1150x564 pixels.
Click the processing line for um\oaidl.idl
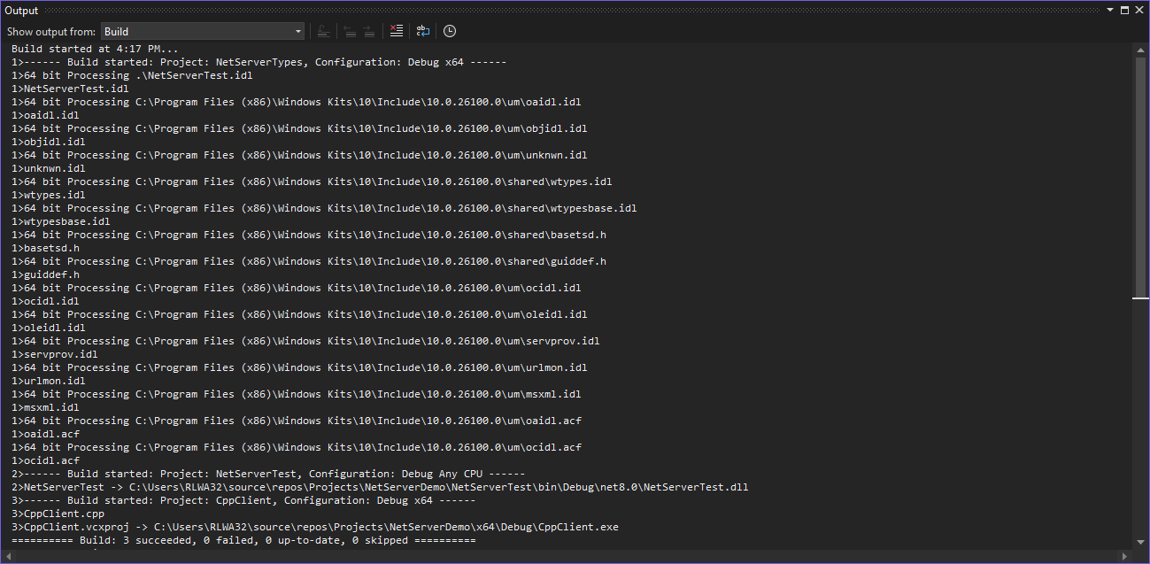click(297, 102)
